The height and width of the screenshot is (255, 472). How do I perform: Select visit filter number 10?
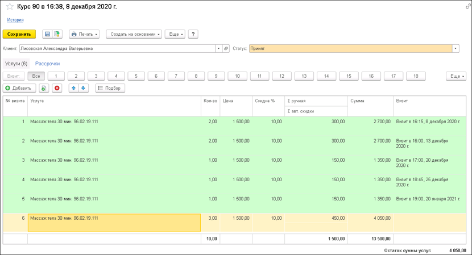pos(237,76)
